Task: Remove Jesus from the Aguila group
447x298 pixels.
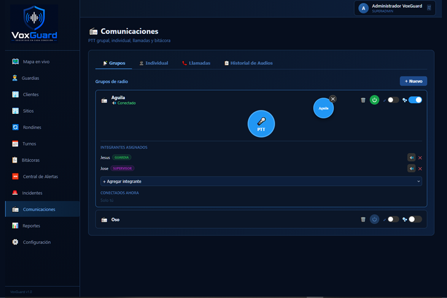Action: tap(420, 158)
